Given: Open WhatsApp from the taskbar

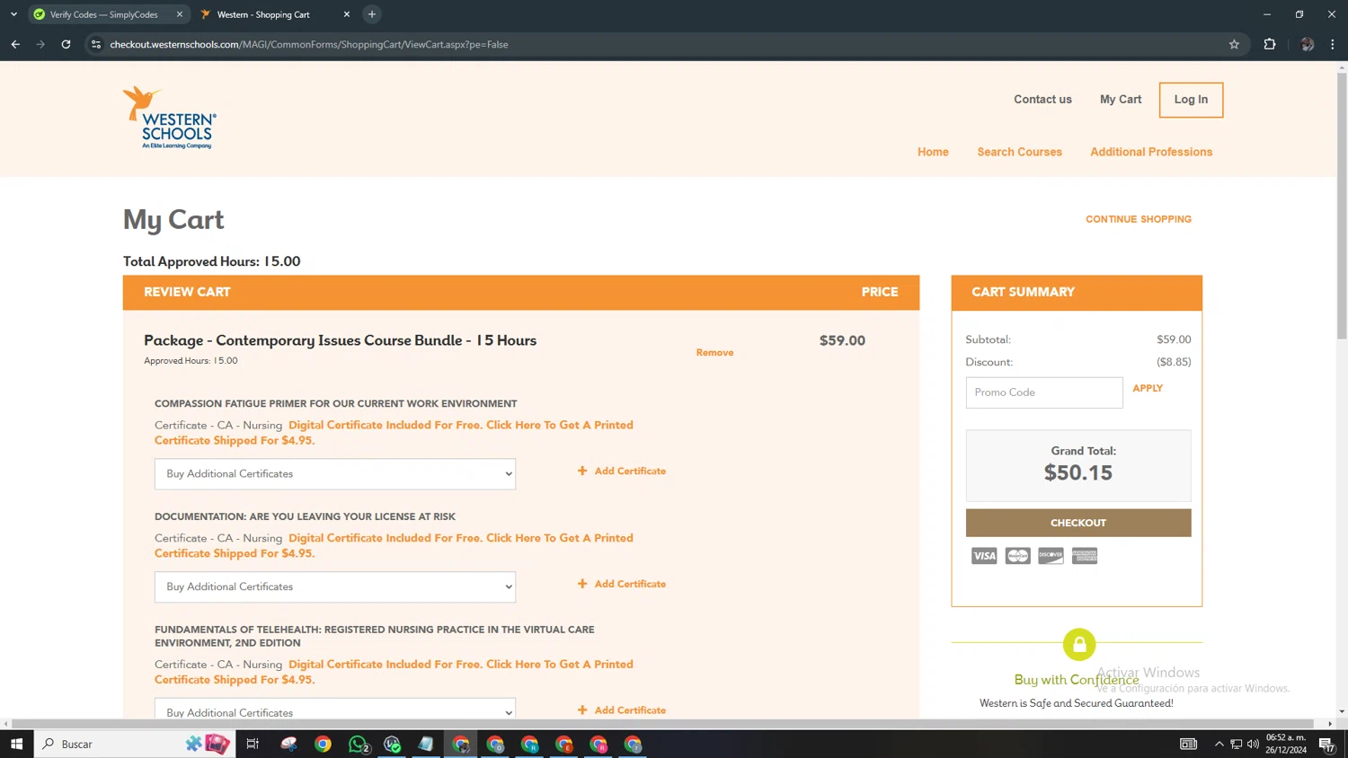Looking at the screenshot, I should pos(358,744).
